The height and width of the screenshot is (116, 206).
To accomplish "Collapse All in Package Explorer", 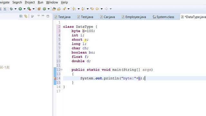I will 21,16.
